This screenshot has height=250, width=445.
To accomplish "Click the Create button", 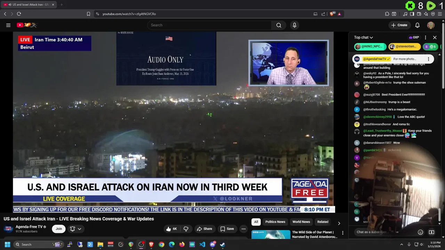I will (399, 25).
